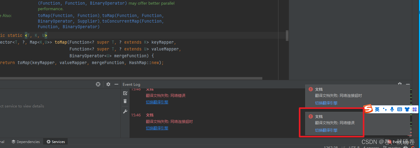420x148 pixels.
Task: Click 'service to view details' placeholder text
Action: [x=25, y=106]
